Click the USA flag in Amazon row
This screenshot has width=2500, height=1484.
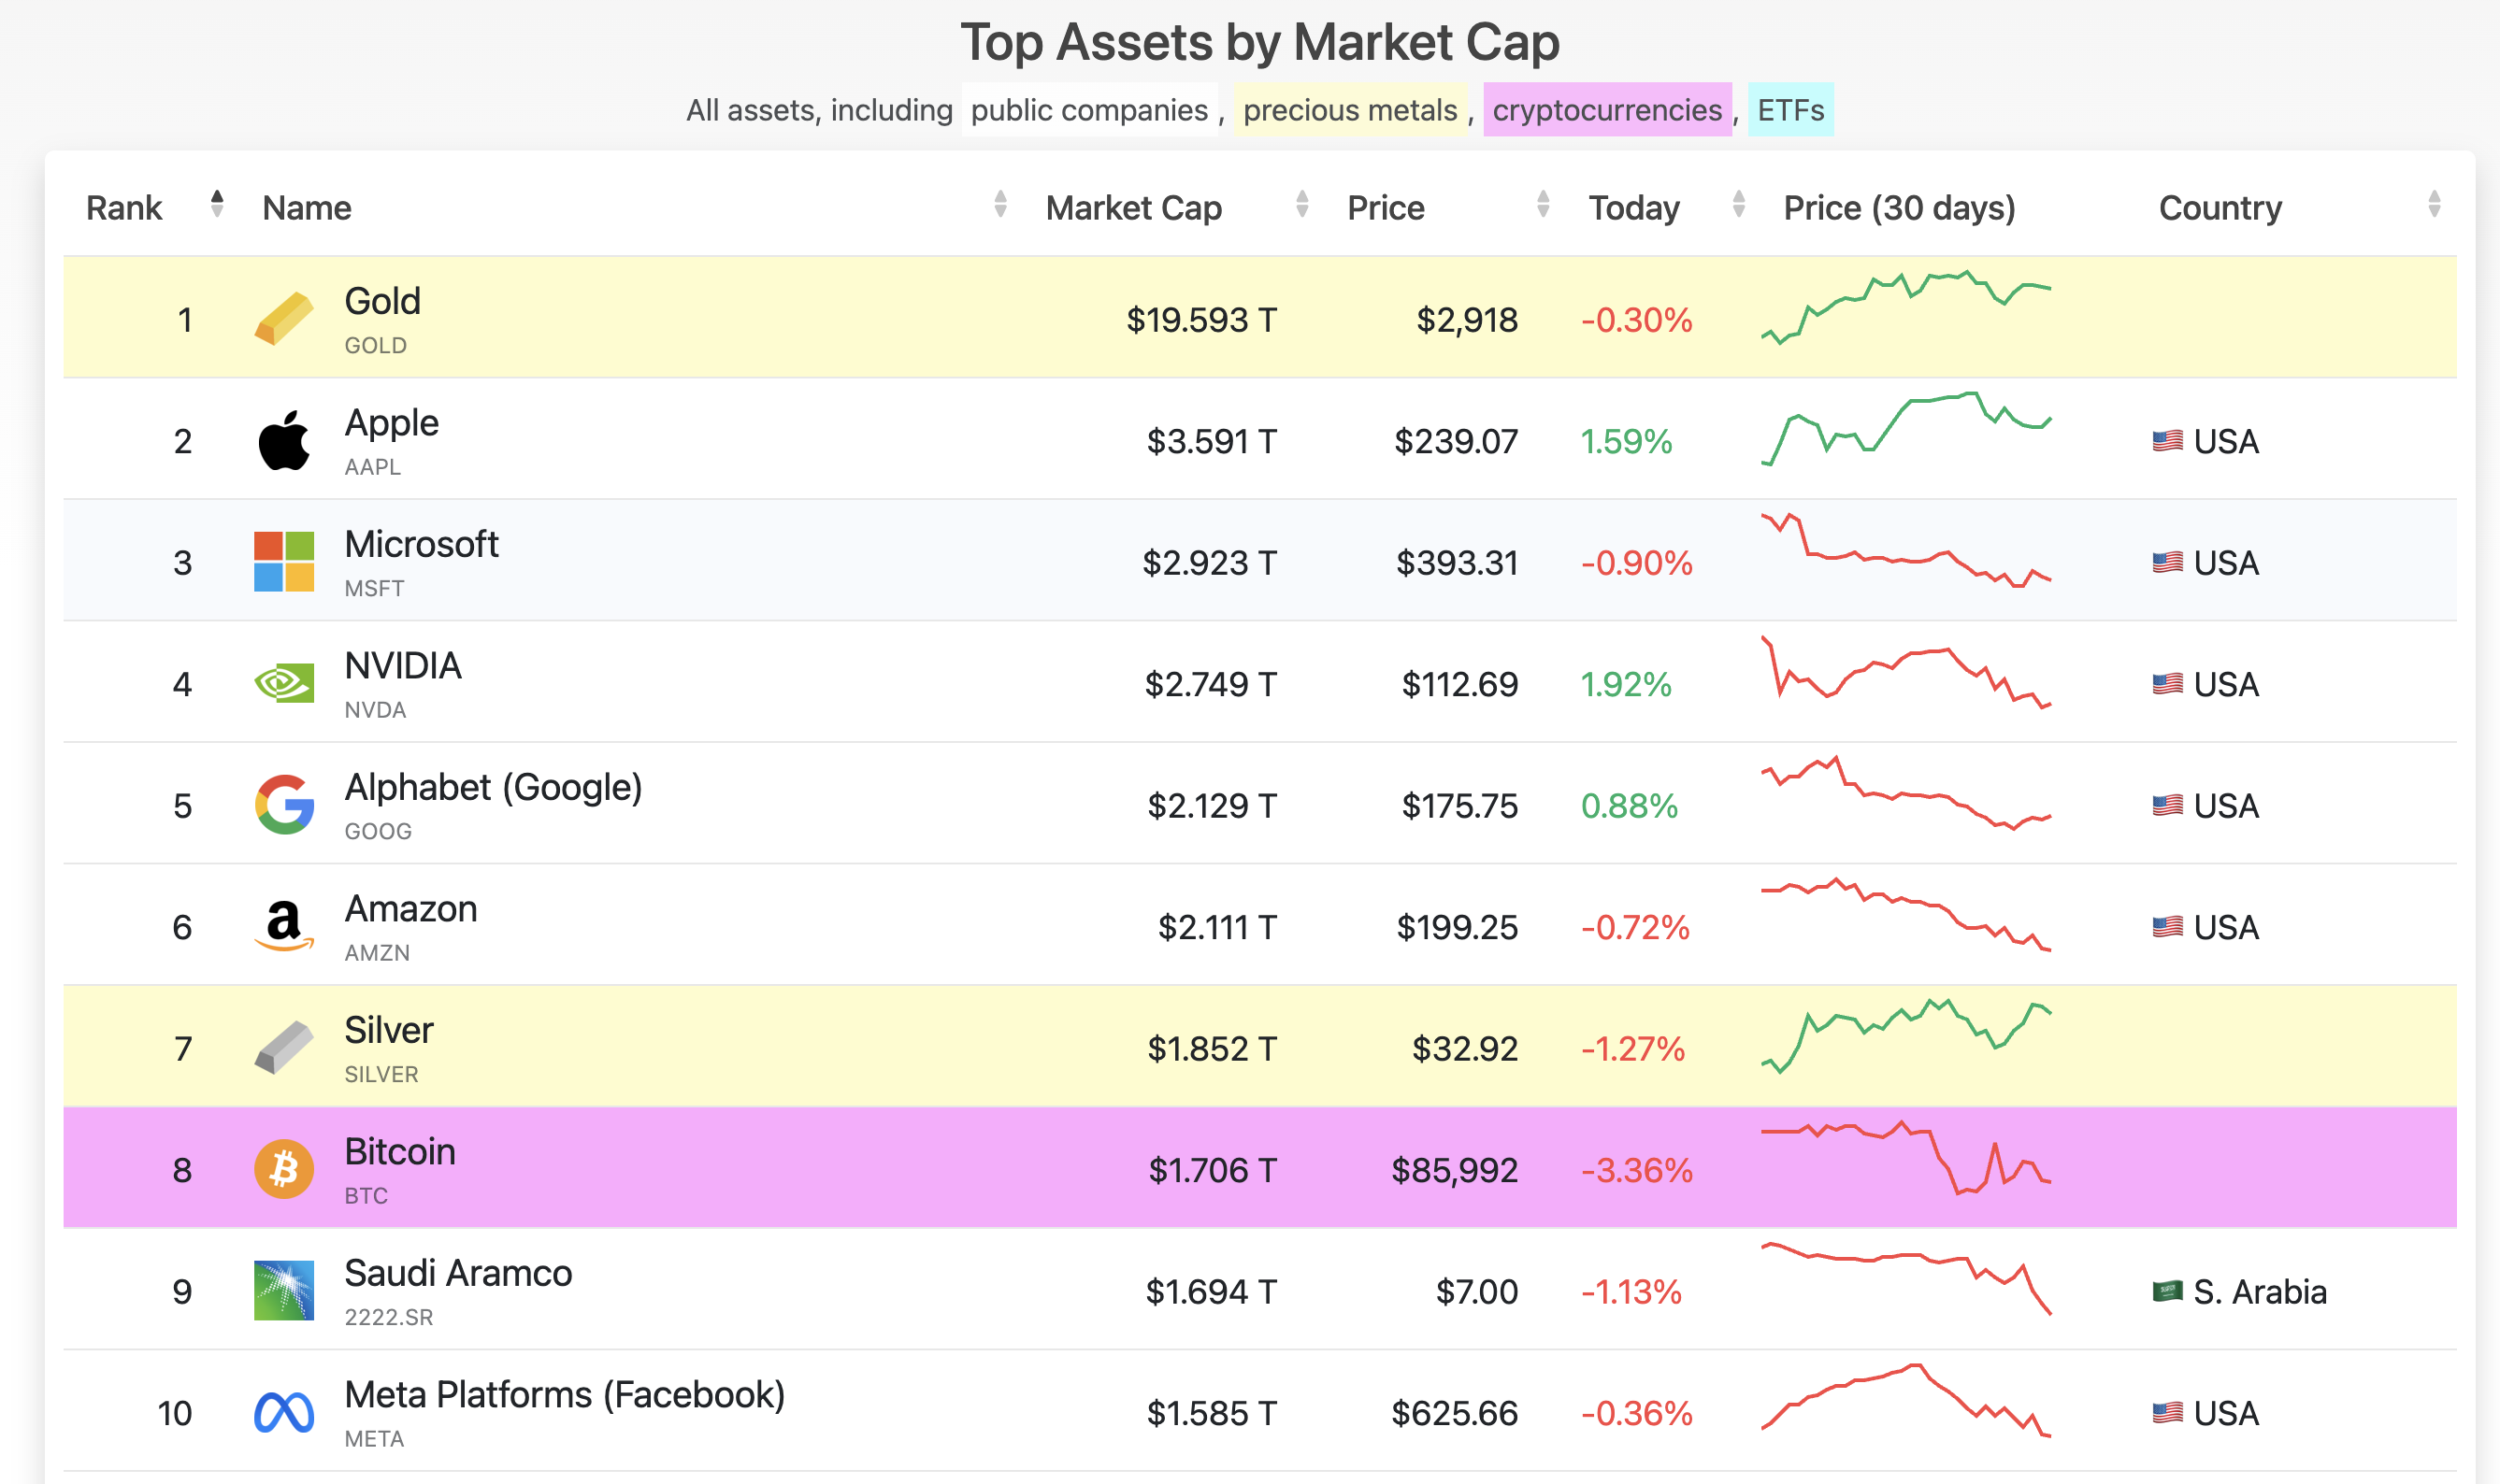(x=2168, y=927)
